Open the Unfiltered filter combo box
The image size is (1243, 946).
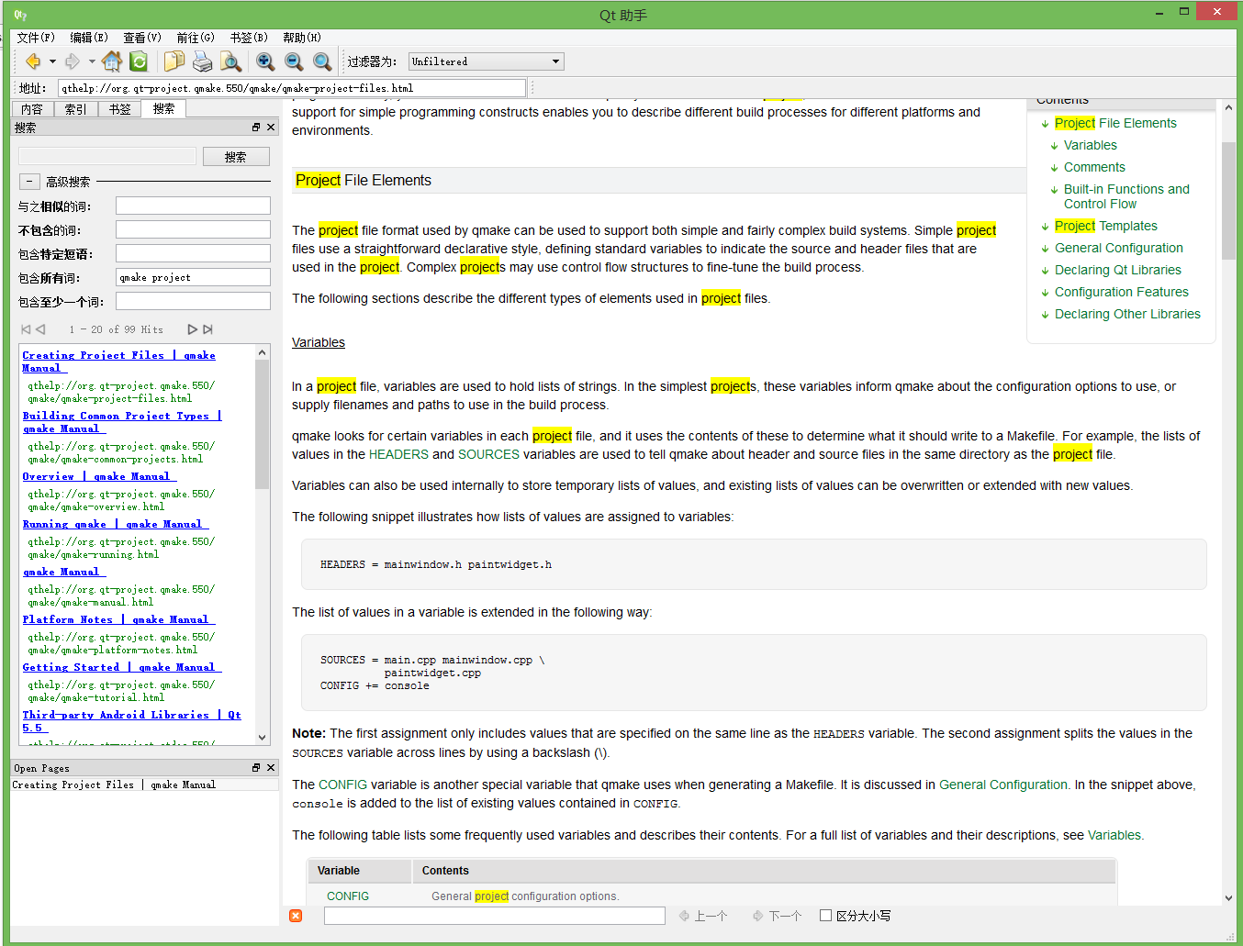tap(486, 61)
